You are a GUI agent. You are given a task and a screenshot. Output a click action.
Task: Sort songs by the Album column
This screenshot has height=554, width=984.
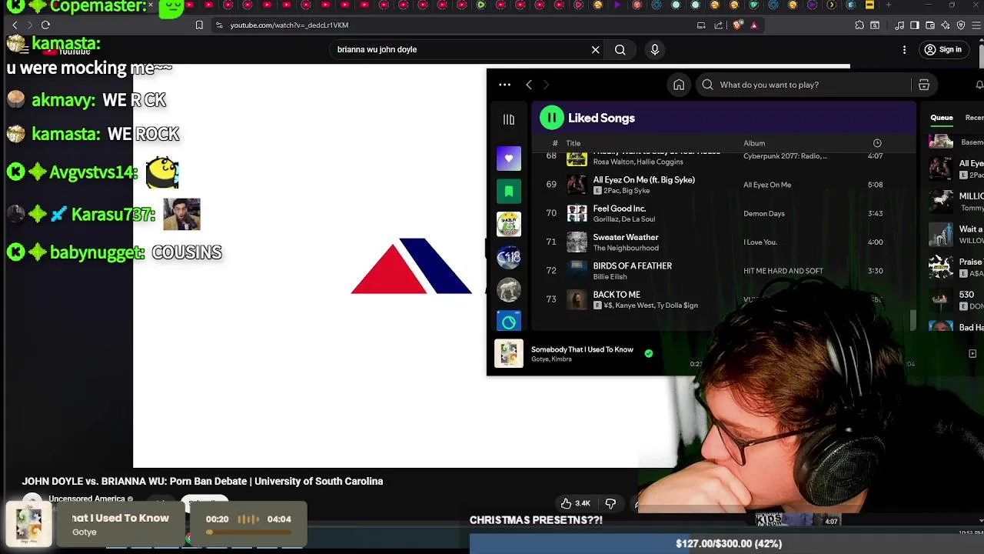pos(754,143)
